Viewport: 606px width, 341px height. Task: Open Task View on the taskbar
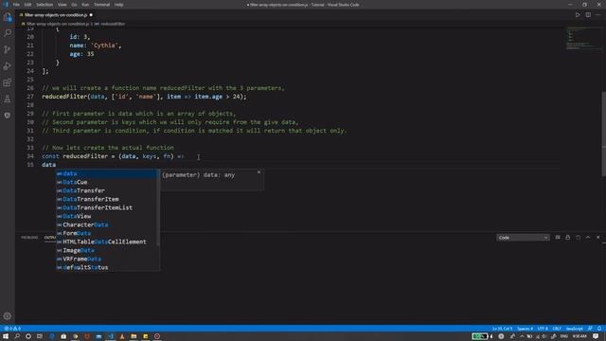[40, 336]
